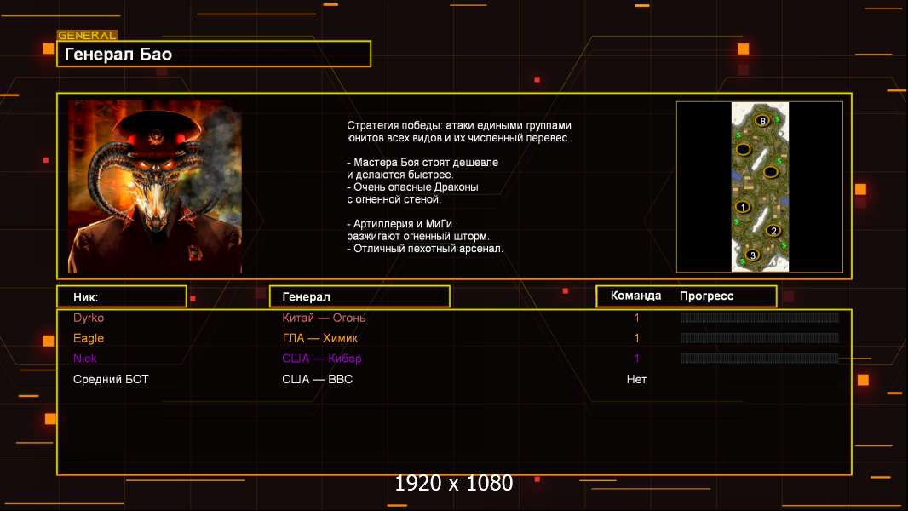Click the 'Команда' column header

pos(635,296)
